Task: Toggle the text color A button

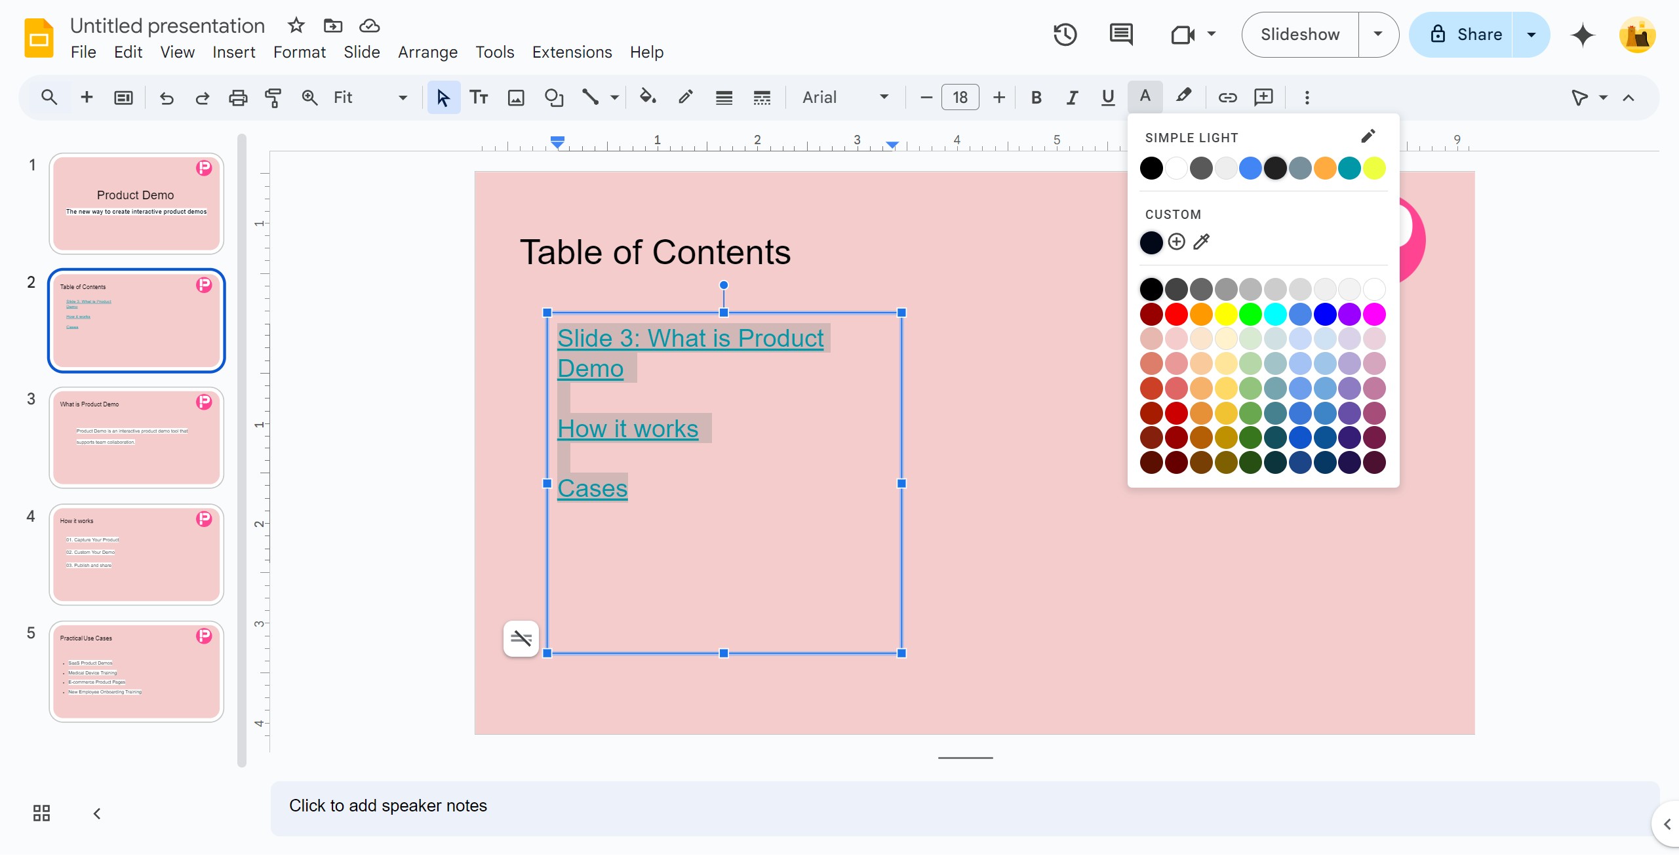Action: tap(1145, 97)
